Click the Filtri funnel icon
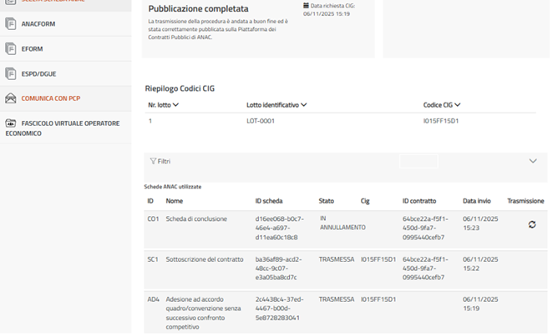 coord(153,161)
